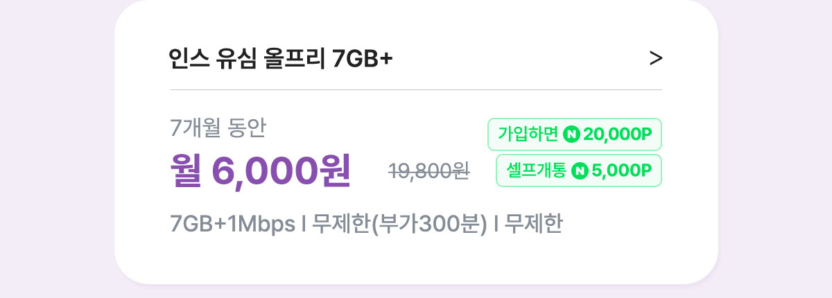Viewport: 832px width, 298px height.
Task: Click the 7개월 동안 promotion period label
Action: tap(218, 128)
